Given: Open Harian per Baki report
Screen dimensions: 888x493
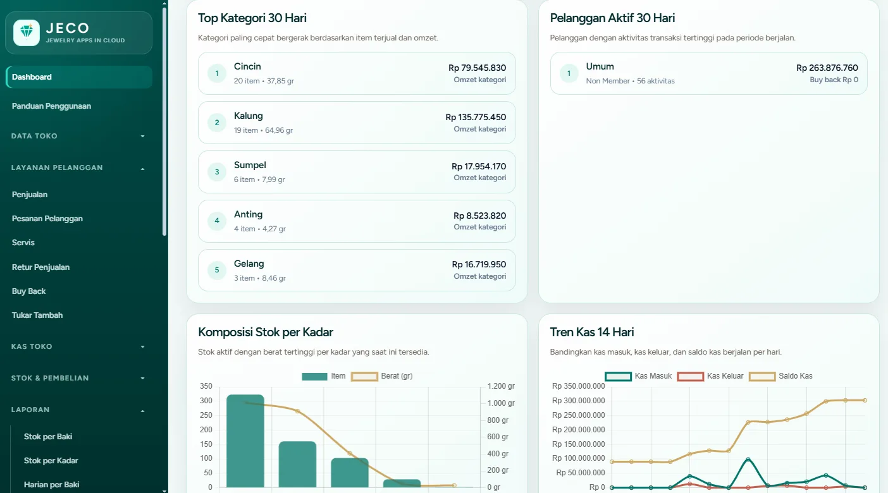Looking at the screenshot, I should tap(52, 485).
